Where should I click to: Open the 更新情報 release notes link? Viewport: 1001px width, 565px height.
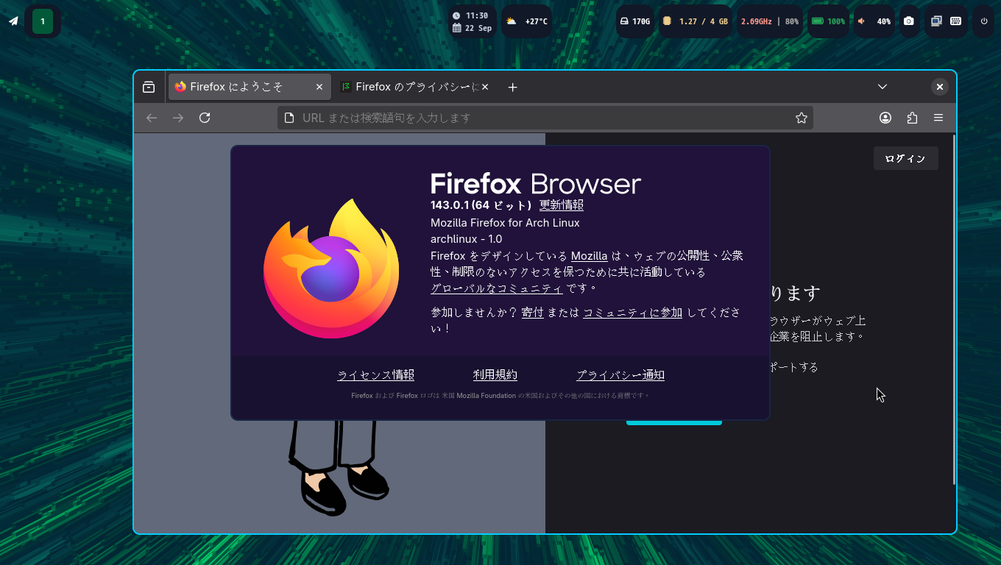tap(562, 205)
